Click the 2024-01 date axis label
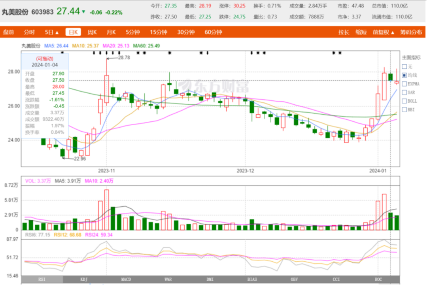The width and height of the screenshot is (427, 285). (x=378, y=171)
